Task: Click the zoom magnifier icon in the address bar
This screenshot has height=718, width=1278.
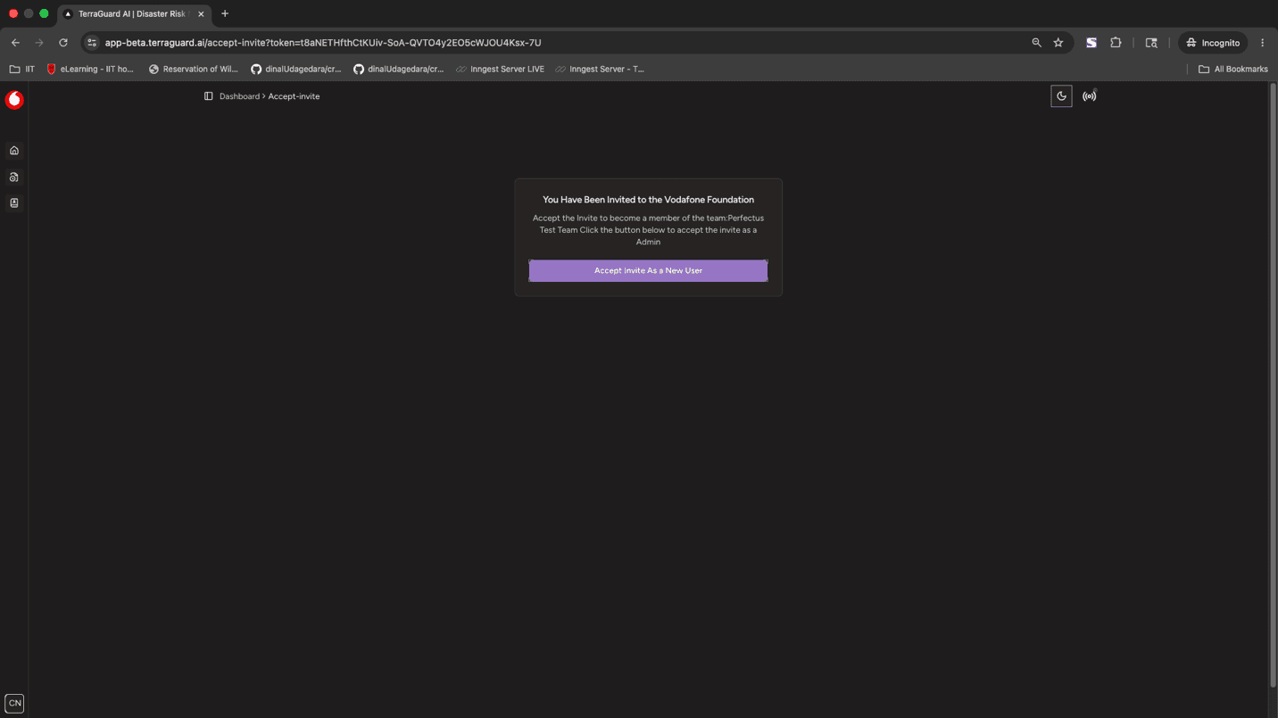Action: [x=1036, y=43]
